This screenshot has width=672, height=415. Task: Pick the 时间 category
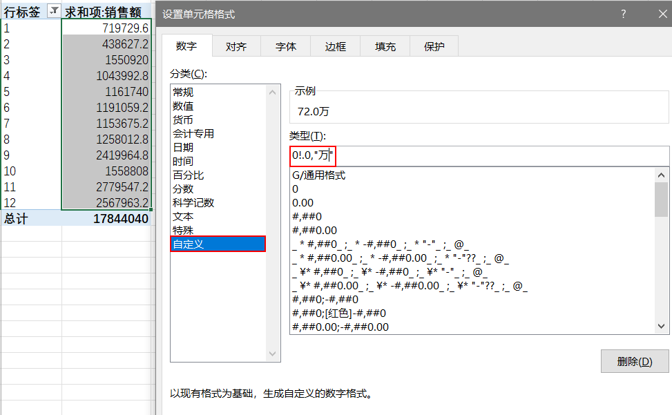(218, 162)
